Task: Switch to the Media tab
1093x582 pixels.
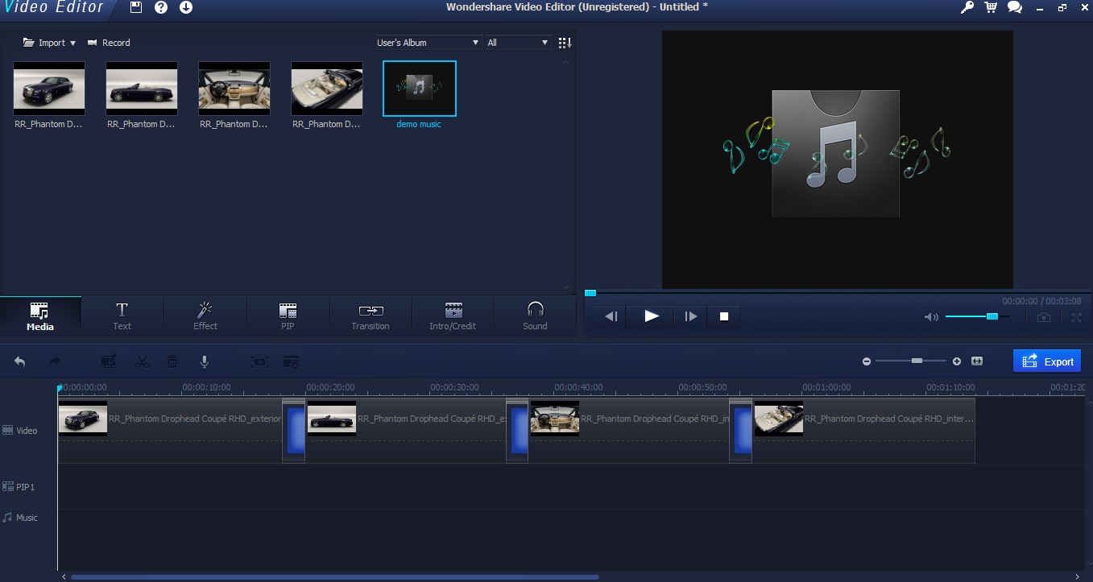Action: [x=40, y=316]
